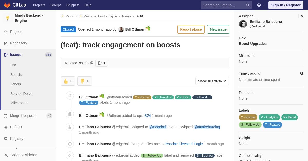Screen dimensions: 308x161
Task: Click the S - Backlog label in first activity
Action: pyautogui.click(x=202, y=97)
